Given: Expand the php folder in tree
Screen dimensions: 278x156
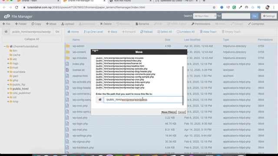Looking at the screenshot, I should (x=8, y=80).
